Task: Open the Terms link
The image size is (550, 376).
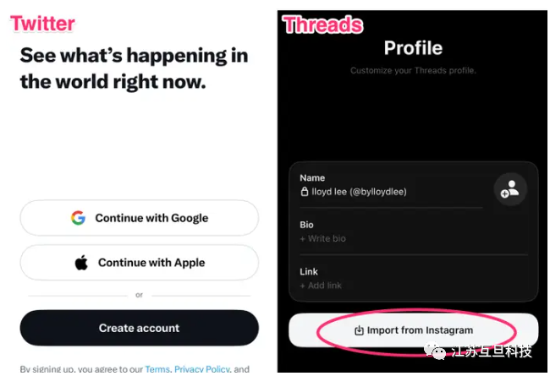Action: [x=157, y=369]
